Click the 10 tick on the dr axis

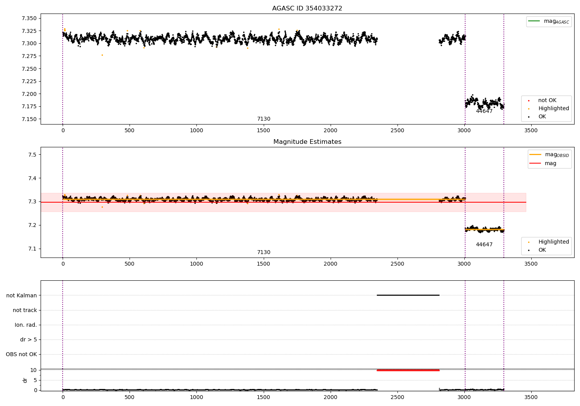(x=34, y=370)
